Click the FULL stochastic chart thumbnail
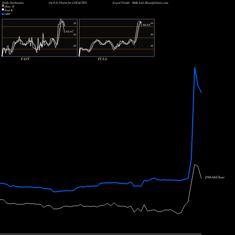Image resolution: width=235 pixels, height=235 pixels. point(117,38)
